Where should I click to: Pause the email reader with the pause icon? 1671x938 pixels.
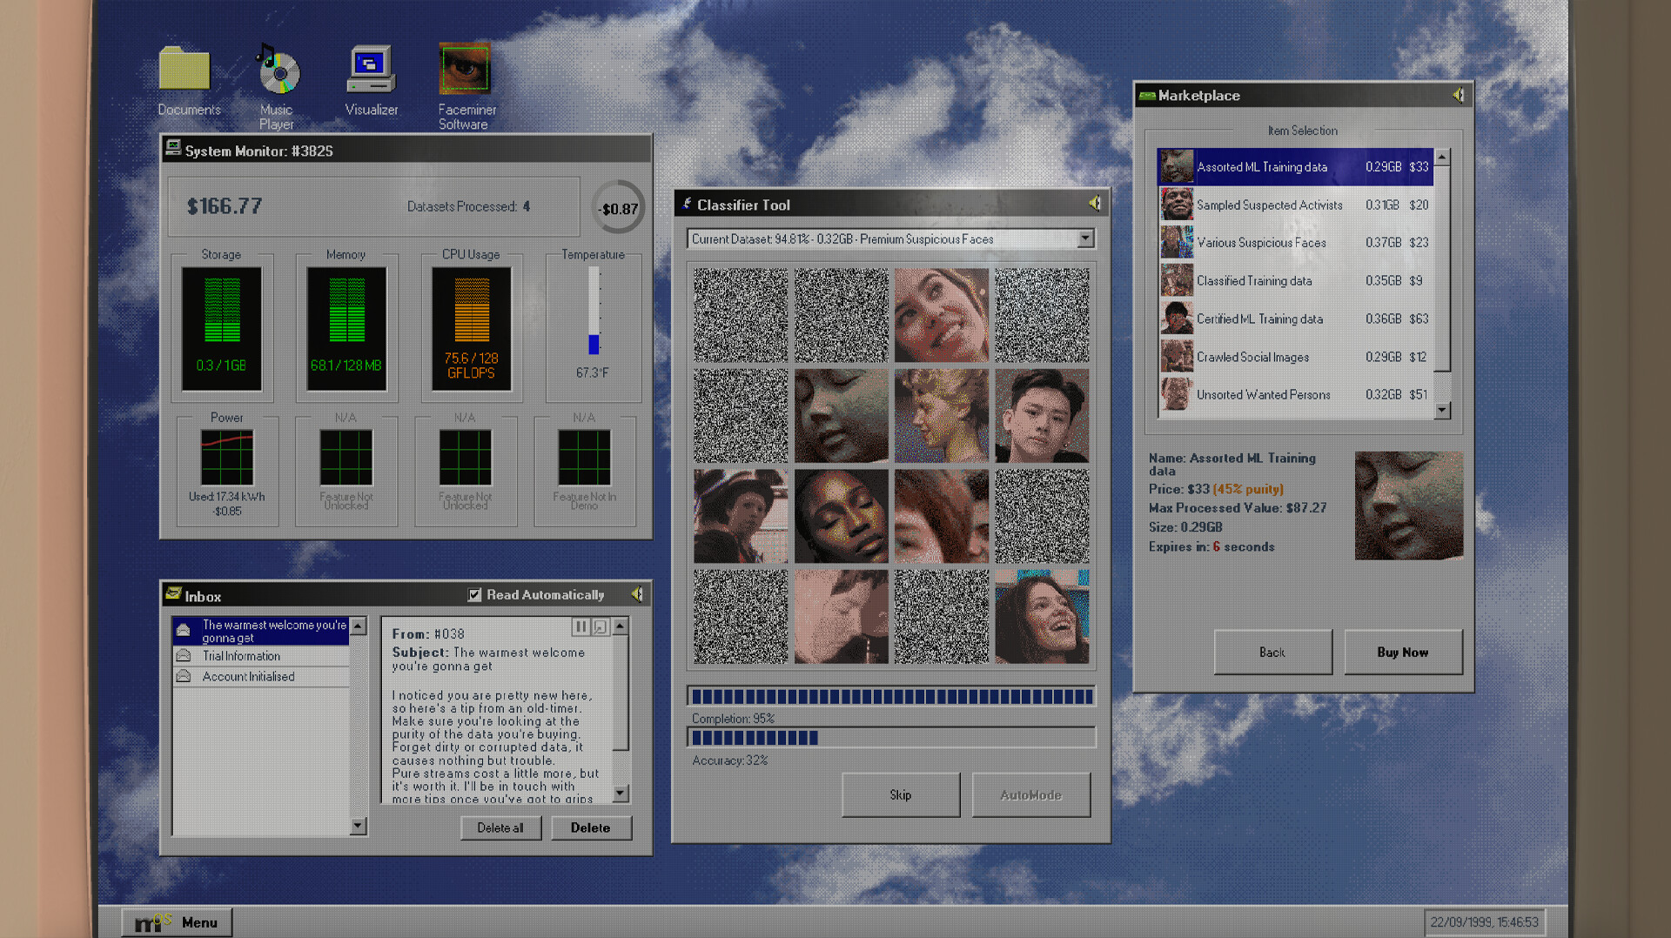[x=580, y=626]
